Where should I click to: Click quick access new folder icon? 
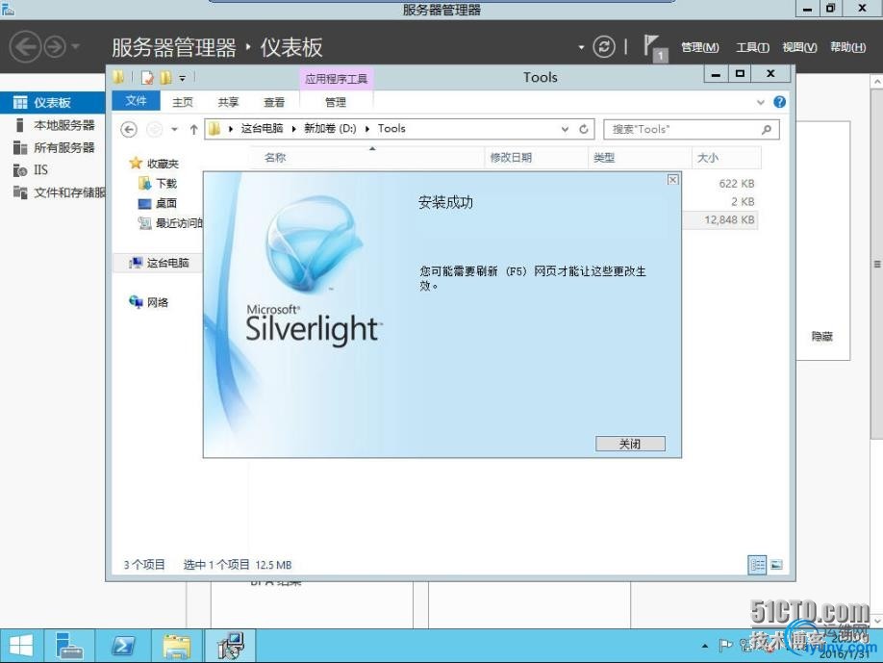165,78
